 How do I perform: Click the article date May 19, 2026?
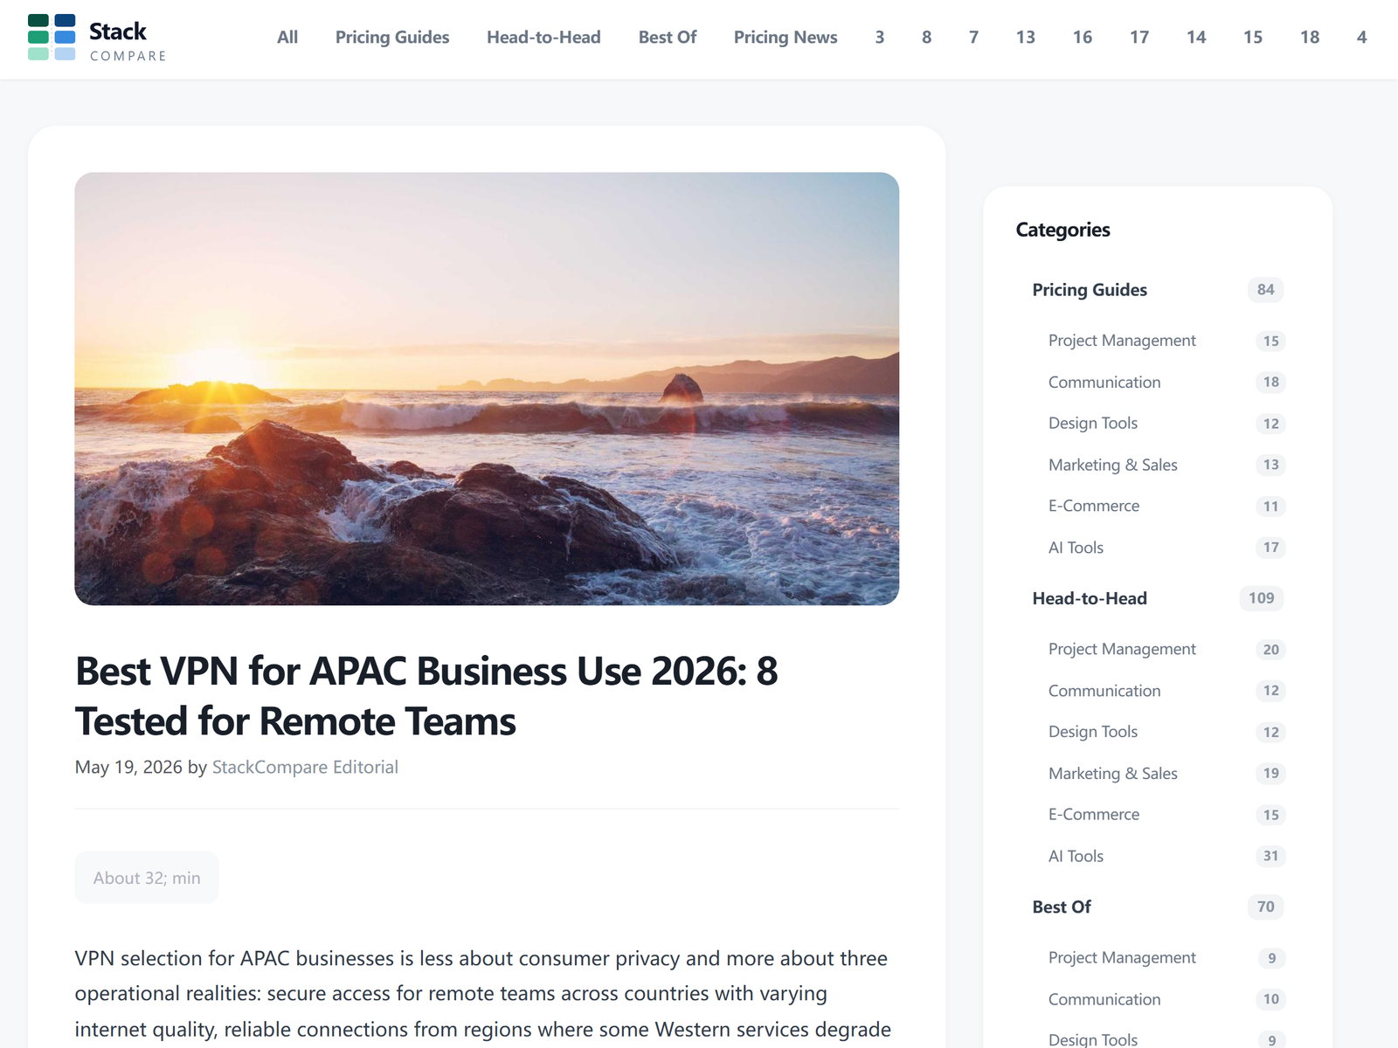[x=128, y=767]
